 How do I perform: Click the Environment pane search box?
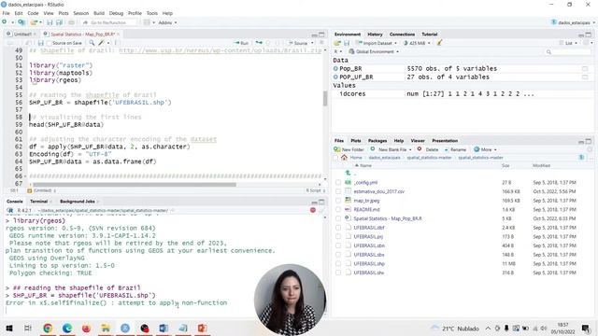click(567, 51)
